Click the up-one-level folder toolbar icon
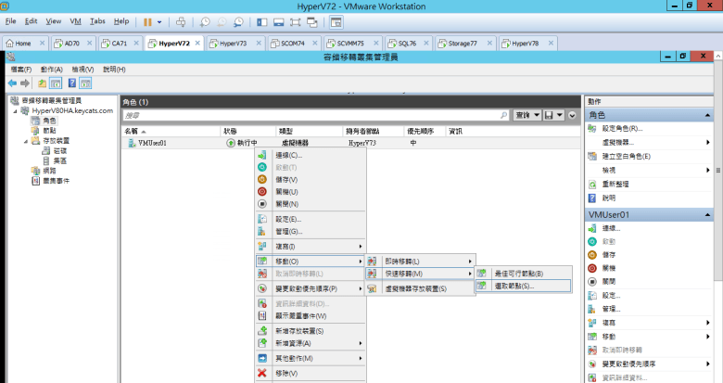723x383 pixels. (x=42, y=83)
